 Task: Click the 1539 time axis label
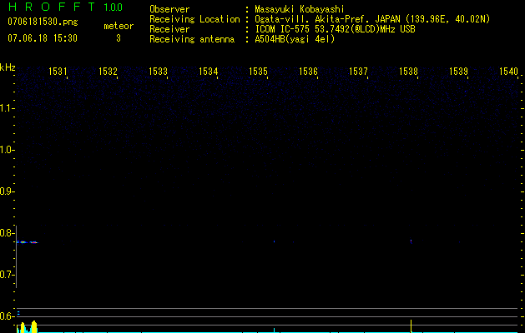458,72
